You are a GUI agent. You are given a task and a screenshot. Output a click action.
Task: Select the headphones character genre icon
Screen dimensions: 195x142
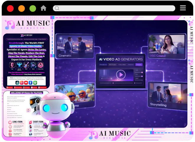(33, 65)
